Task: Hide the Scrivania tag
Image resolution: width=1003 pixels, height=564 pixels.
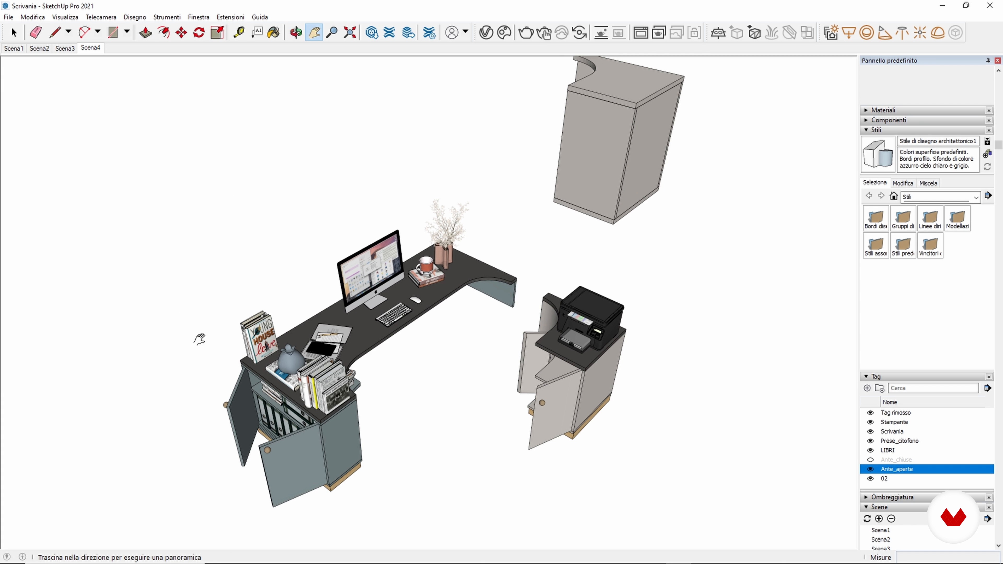Action: point(870,431)
